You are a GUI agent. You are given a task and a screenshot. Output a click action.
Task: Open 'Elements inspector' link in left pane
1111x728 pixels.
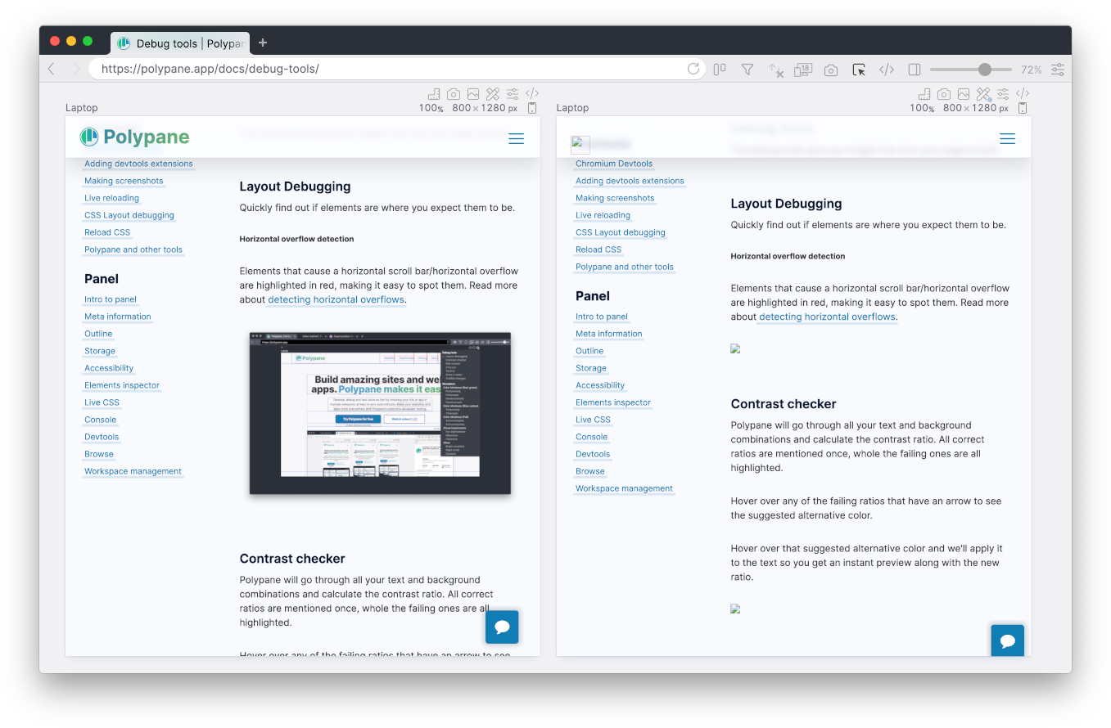point(122,385)
